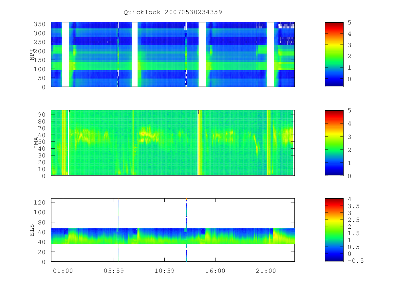Image resolution: width=393 pixels, height=294 pixels.
Task: Click the 5 label on NPI colorbar
Action: pos(349,23)
